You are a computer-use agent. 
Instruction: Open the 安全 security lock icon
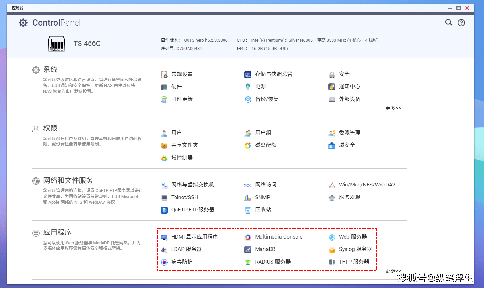(332, 75)
